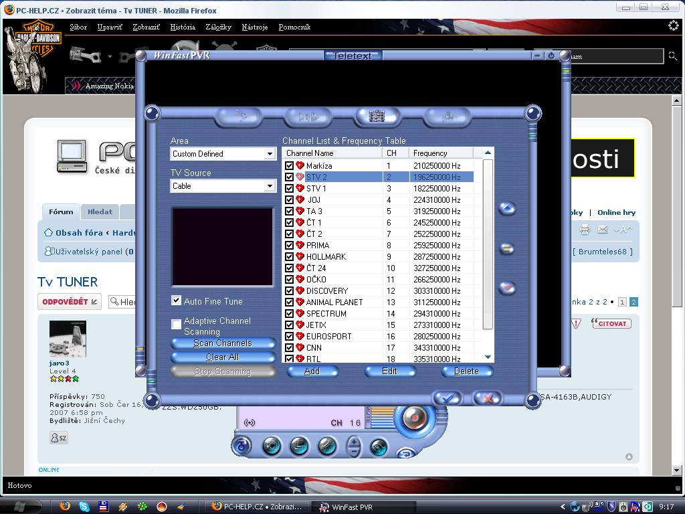Open Záložky menu in Firefox

(x=218, y=27)
